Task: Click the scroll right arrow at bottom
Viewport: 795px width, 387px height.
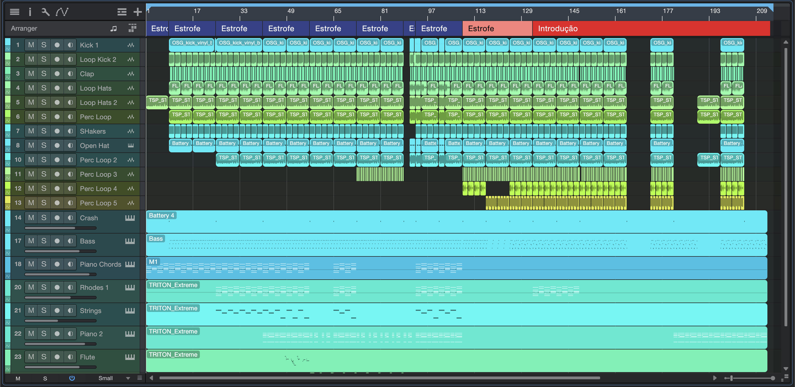Action: coord(715,378)
